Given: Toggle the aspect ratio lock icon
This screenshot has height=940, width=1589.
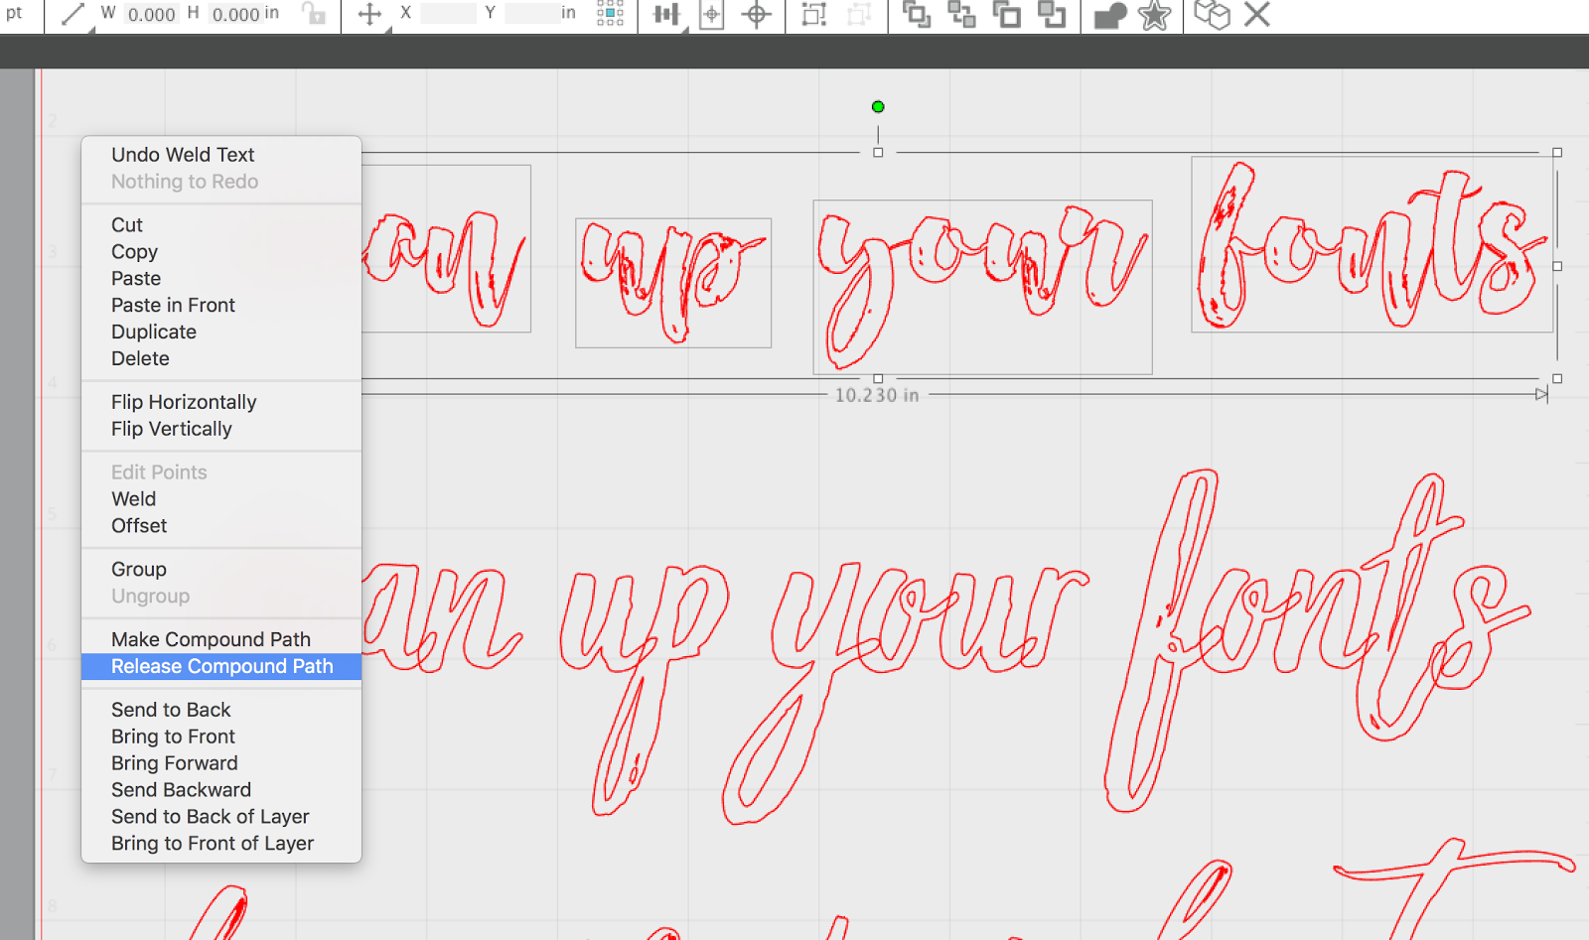Looking at the screenshot, I should click(x=313, y=15).
